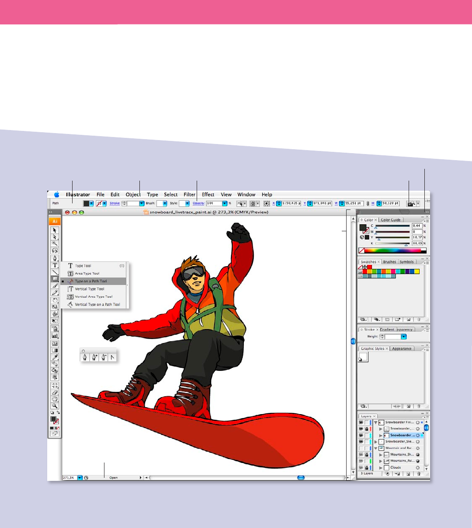Switch to the Symbols tab
The image size is (472, 528).
point(406,262)
